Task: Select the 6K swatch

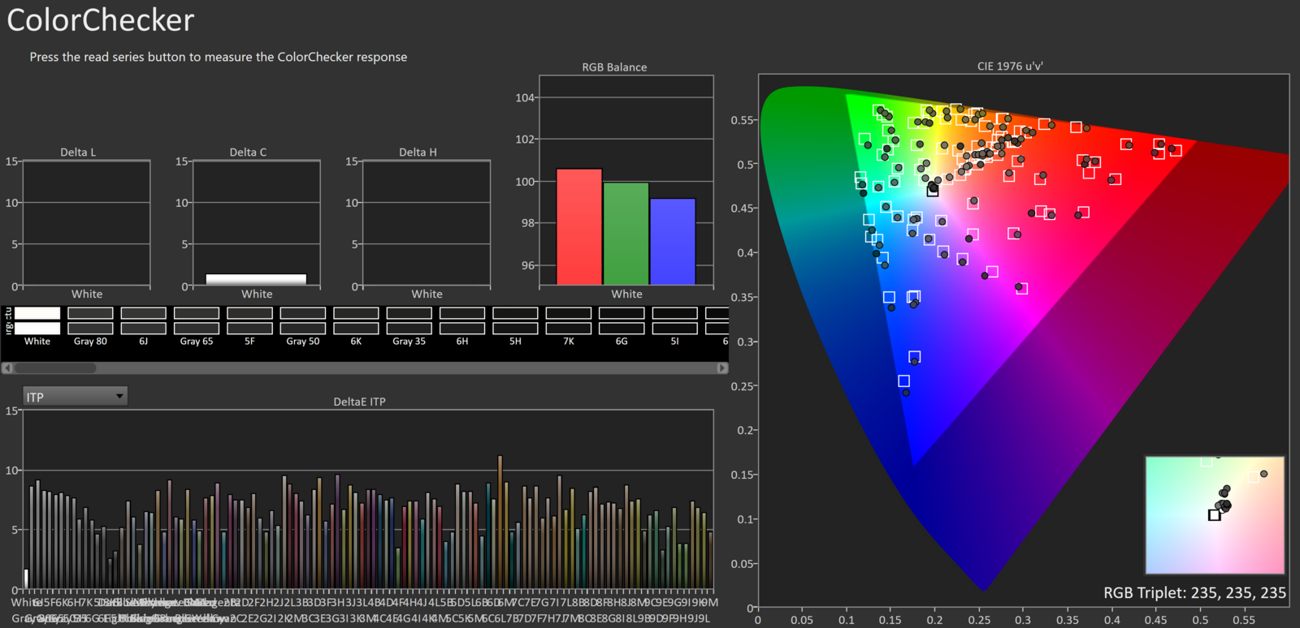Action: 356,320
